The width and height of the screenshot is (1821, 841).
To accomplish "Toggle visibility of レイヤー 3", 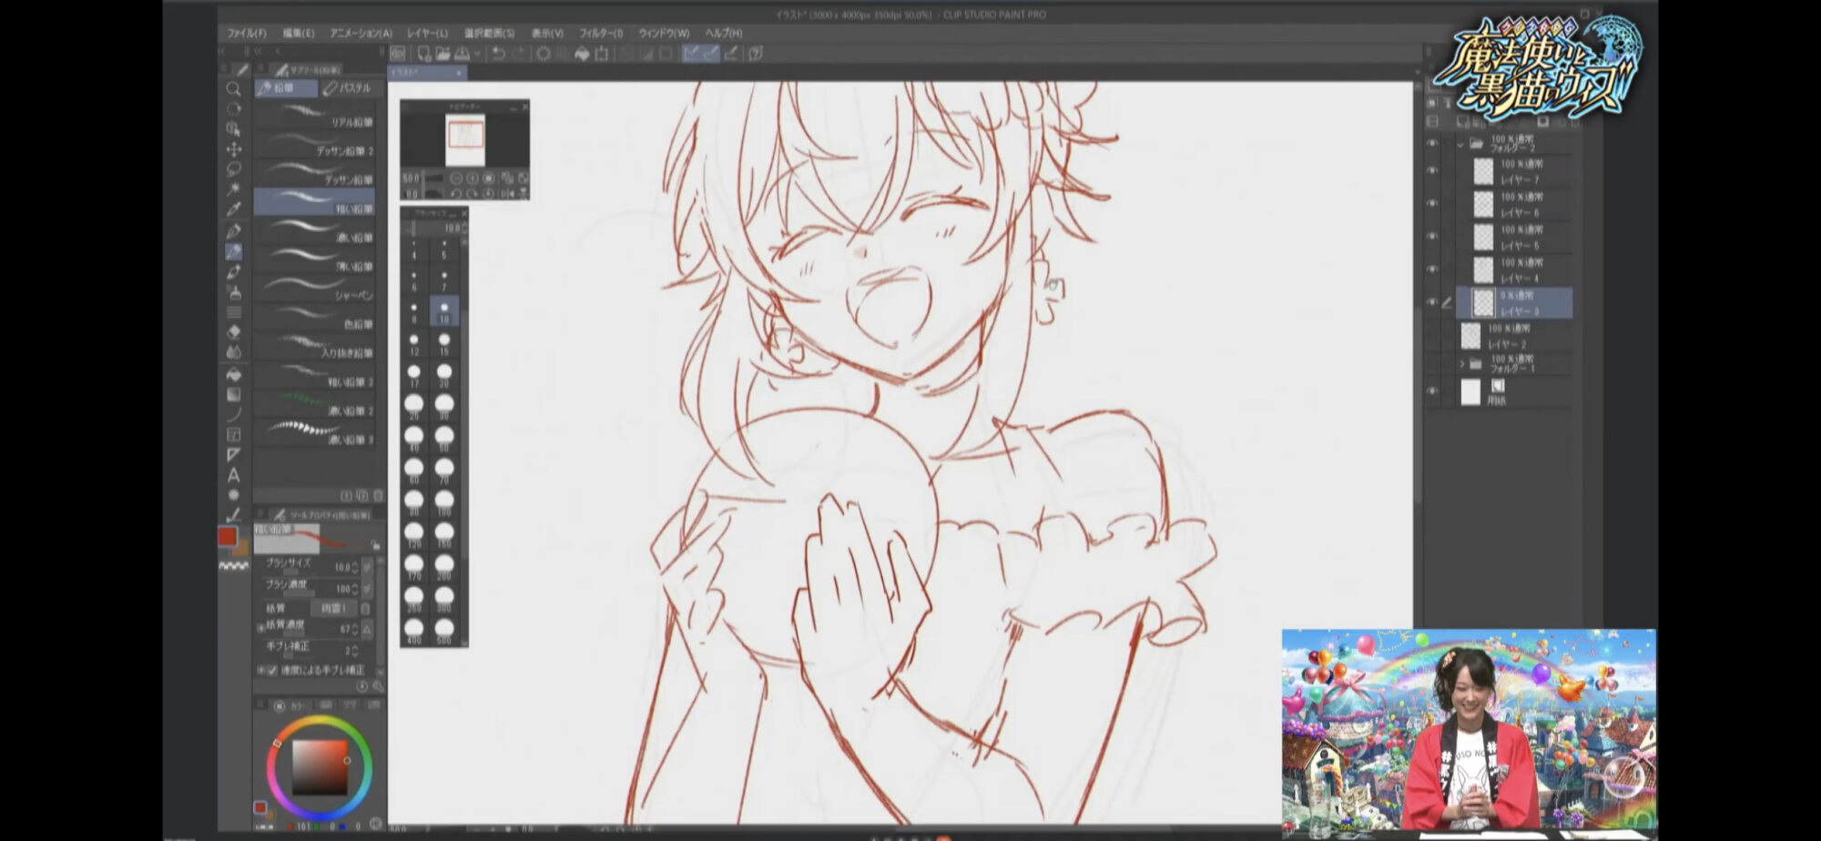I will pyautogui.click(x=1432, y=302).
